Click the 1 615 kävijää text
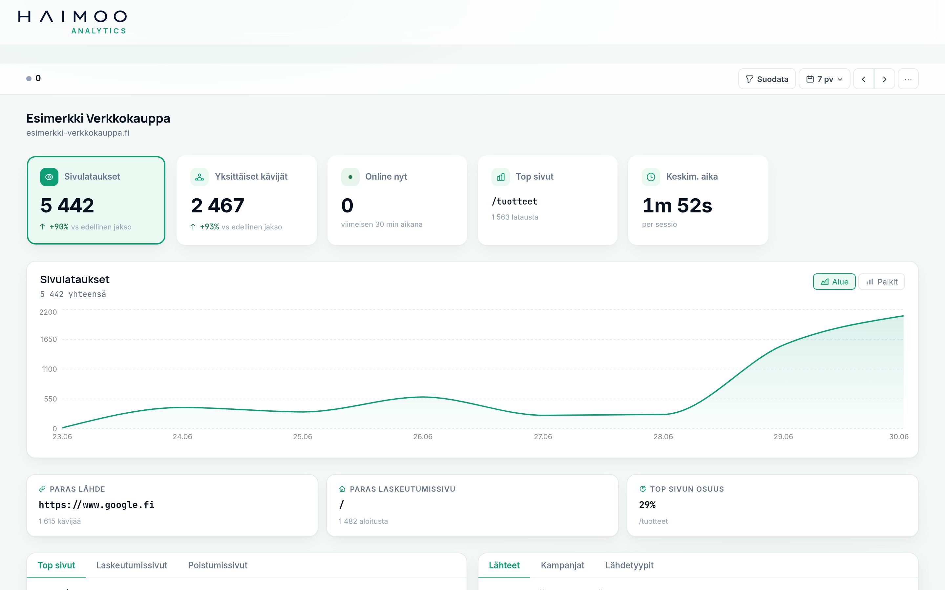Image resolution: width=945 pixels, height=590 pixels. [x=60, y=521]
